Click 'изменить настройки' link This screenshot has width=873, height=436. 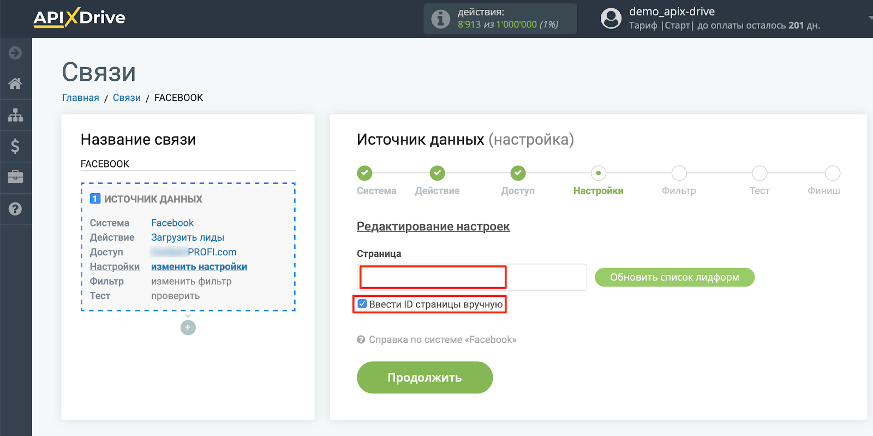pyautogui.click(x=199, y=267)
